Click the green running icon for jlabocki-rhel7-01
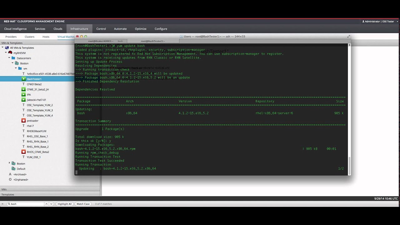Viewport: 400px width, 225px height. pyautogui.click(x=23, y=100)
